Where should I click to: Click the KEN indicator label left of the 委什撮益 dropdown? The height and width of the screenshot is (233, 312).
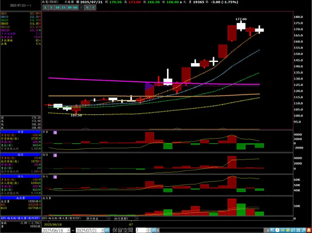coord(62,218)
